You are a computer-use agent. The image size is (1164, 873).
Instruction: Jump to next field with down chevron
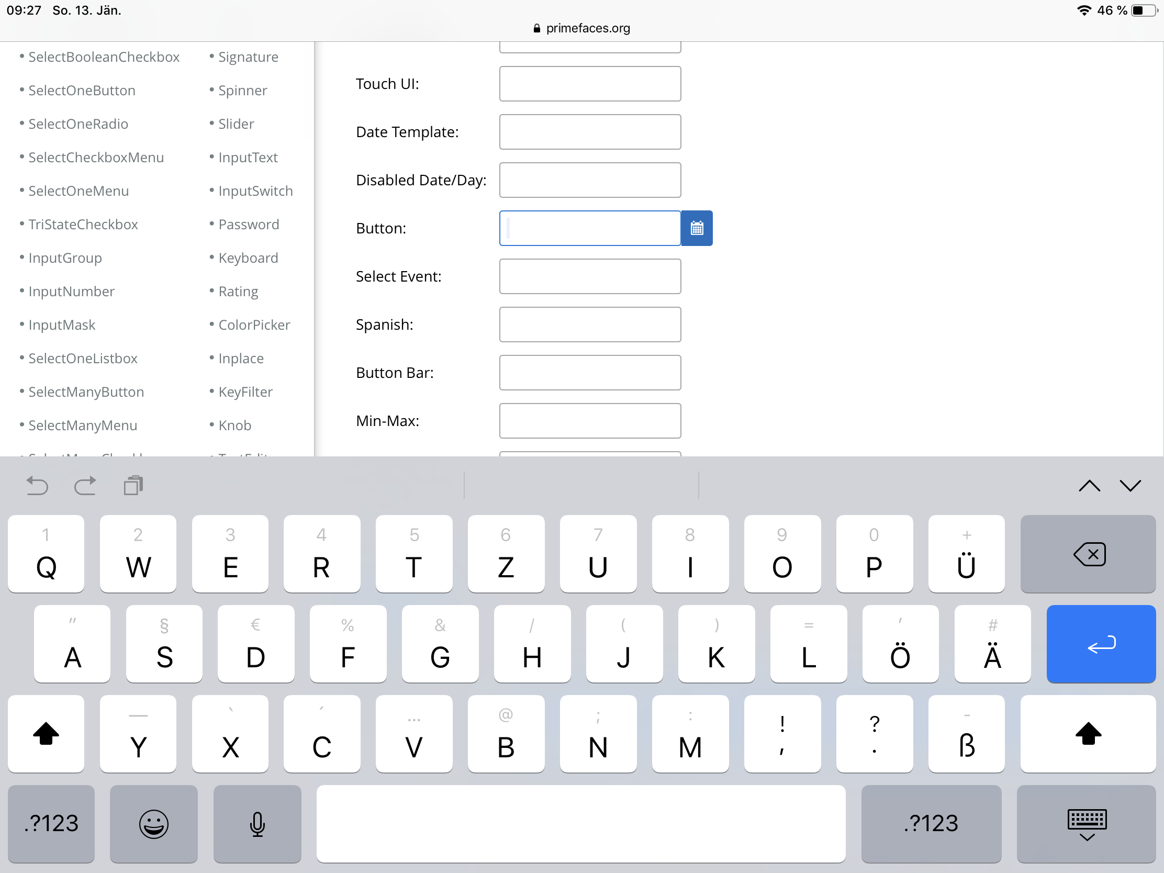pyautogui.click(x=1131, y=485)
